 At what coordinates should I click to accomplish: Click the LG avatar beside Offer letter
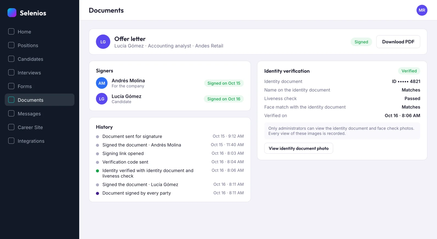103,42
